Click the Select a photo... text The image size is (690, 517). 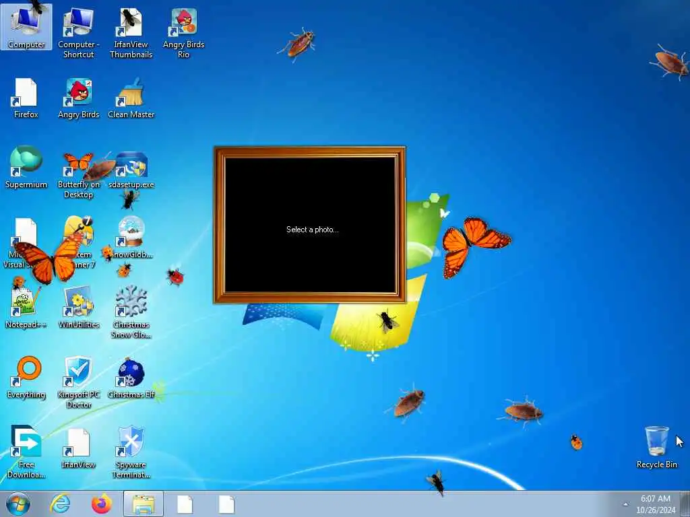pyautogui.click(x=313, y=230)
